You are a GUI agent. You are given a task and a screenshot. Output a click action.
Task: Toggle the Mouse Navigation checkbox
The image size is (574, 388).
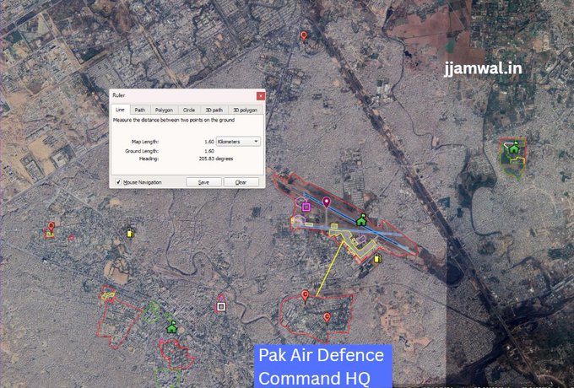point(119,182)
